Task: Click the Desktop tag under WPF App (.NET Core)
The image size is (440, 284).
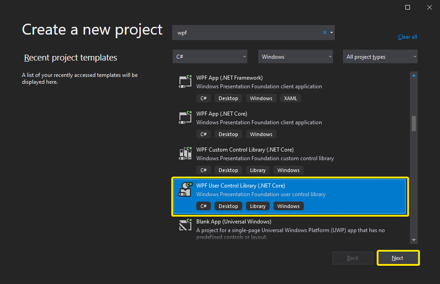Action: pyautogui.click(x=228, y=134)
